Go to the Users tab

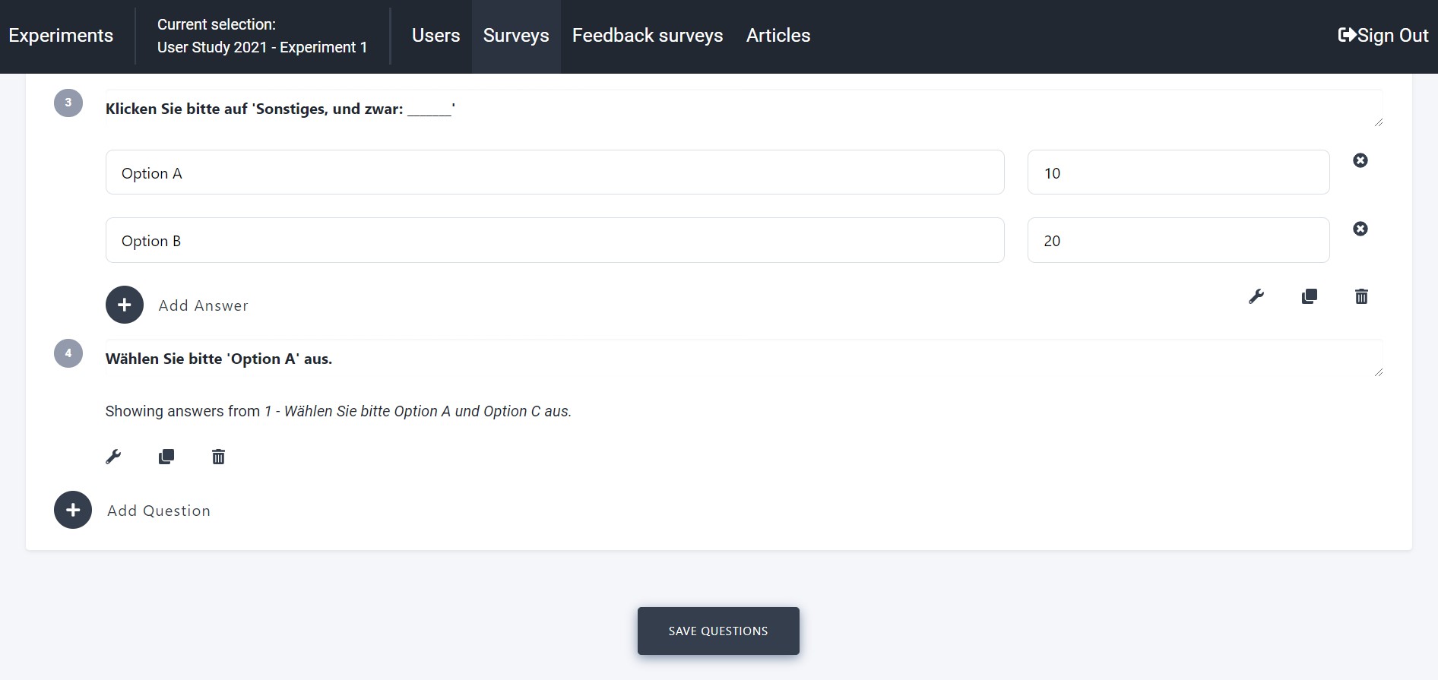pyautogui.click(x=436, y=36)
